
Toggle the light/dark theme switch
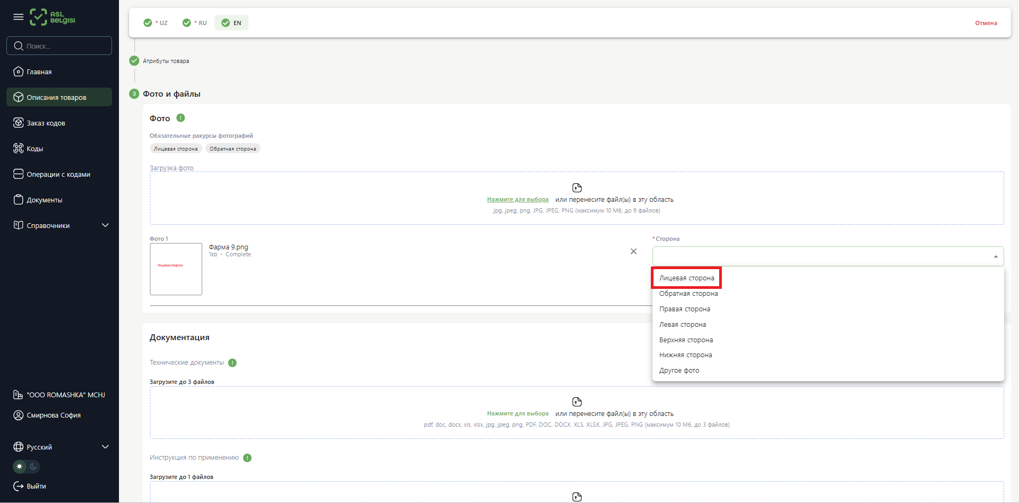(x=26, y=467)
